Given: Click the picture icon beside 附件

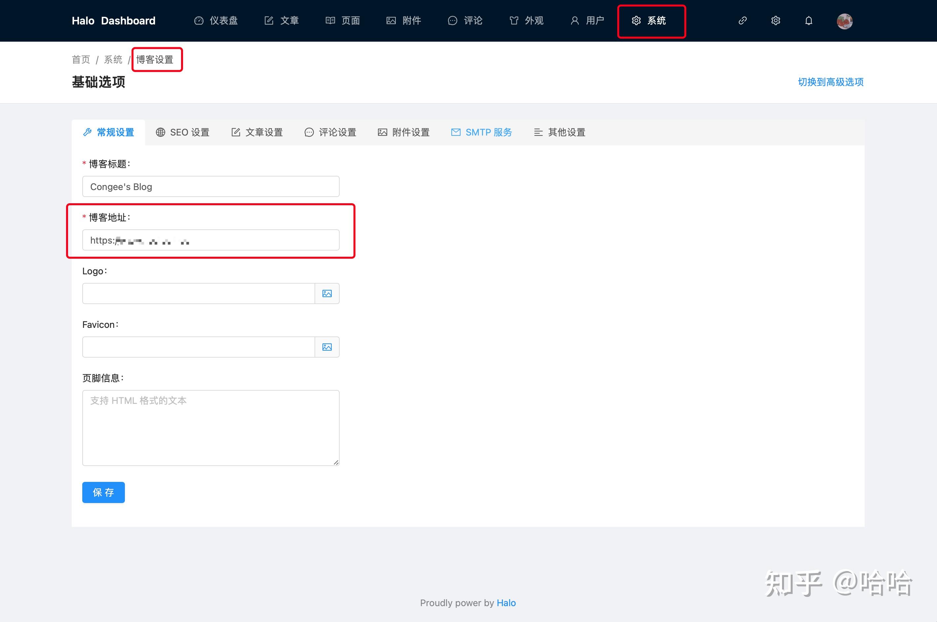Looking at the screenshot, I should 391,20.
